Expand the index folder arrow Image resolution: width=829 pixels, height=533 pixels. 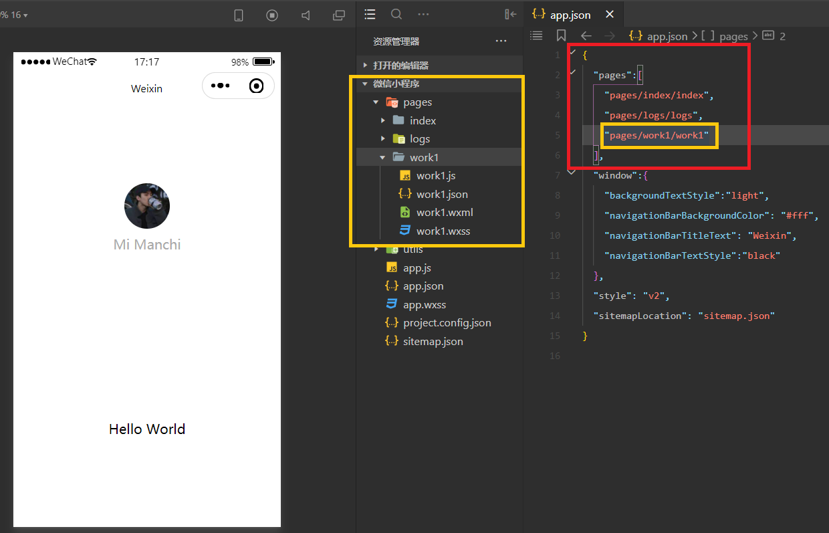click(x=383, y=120)
